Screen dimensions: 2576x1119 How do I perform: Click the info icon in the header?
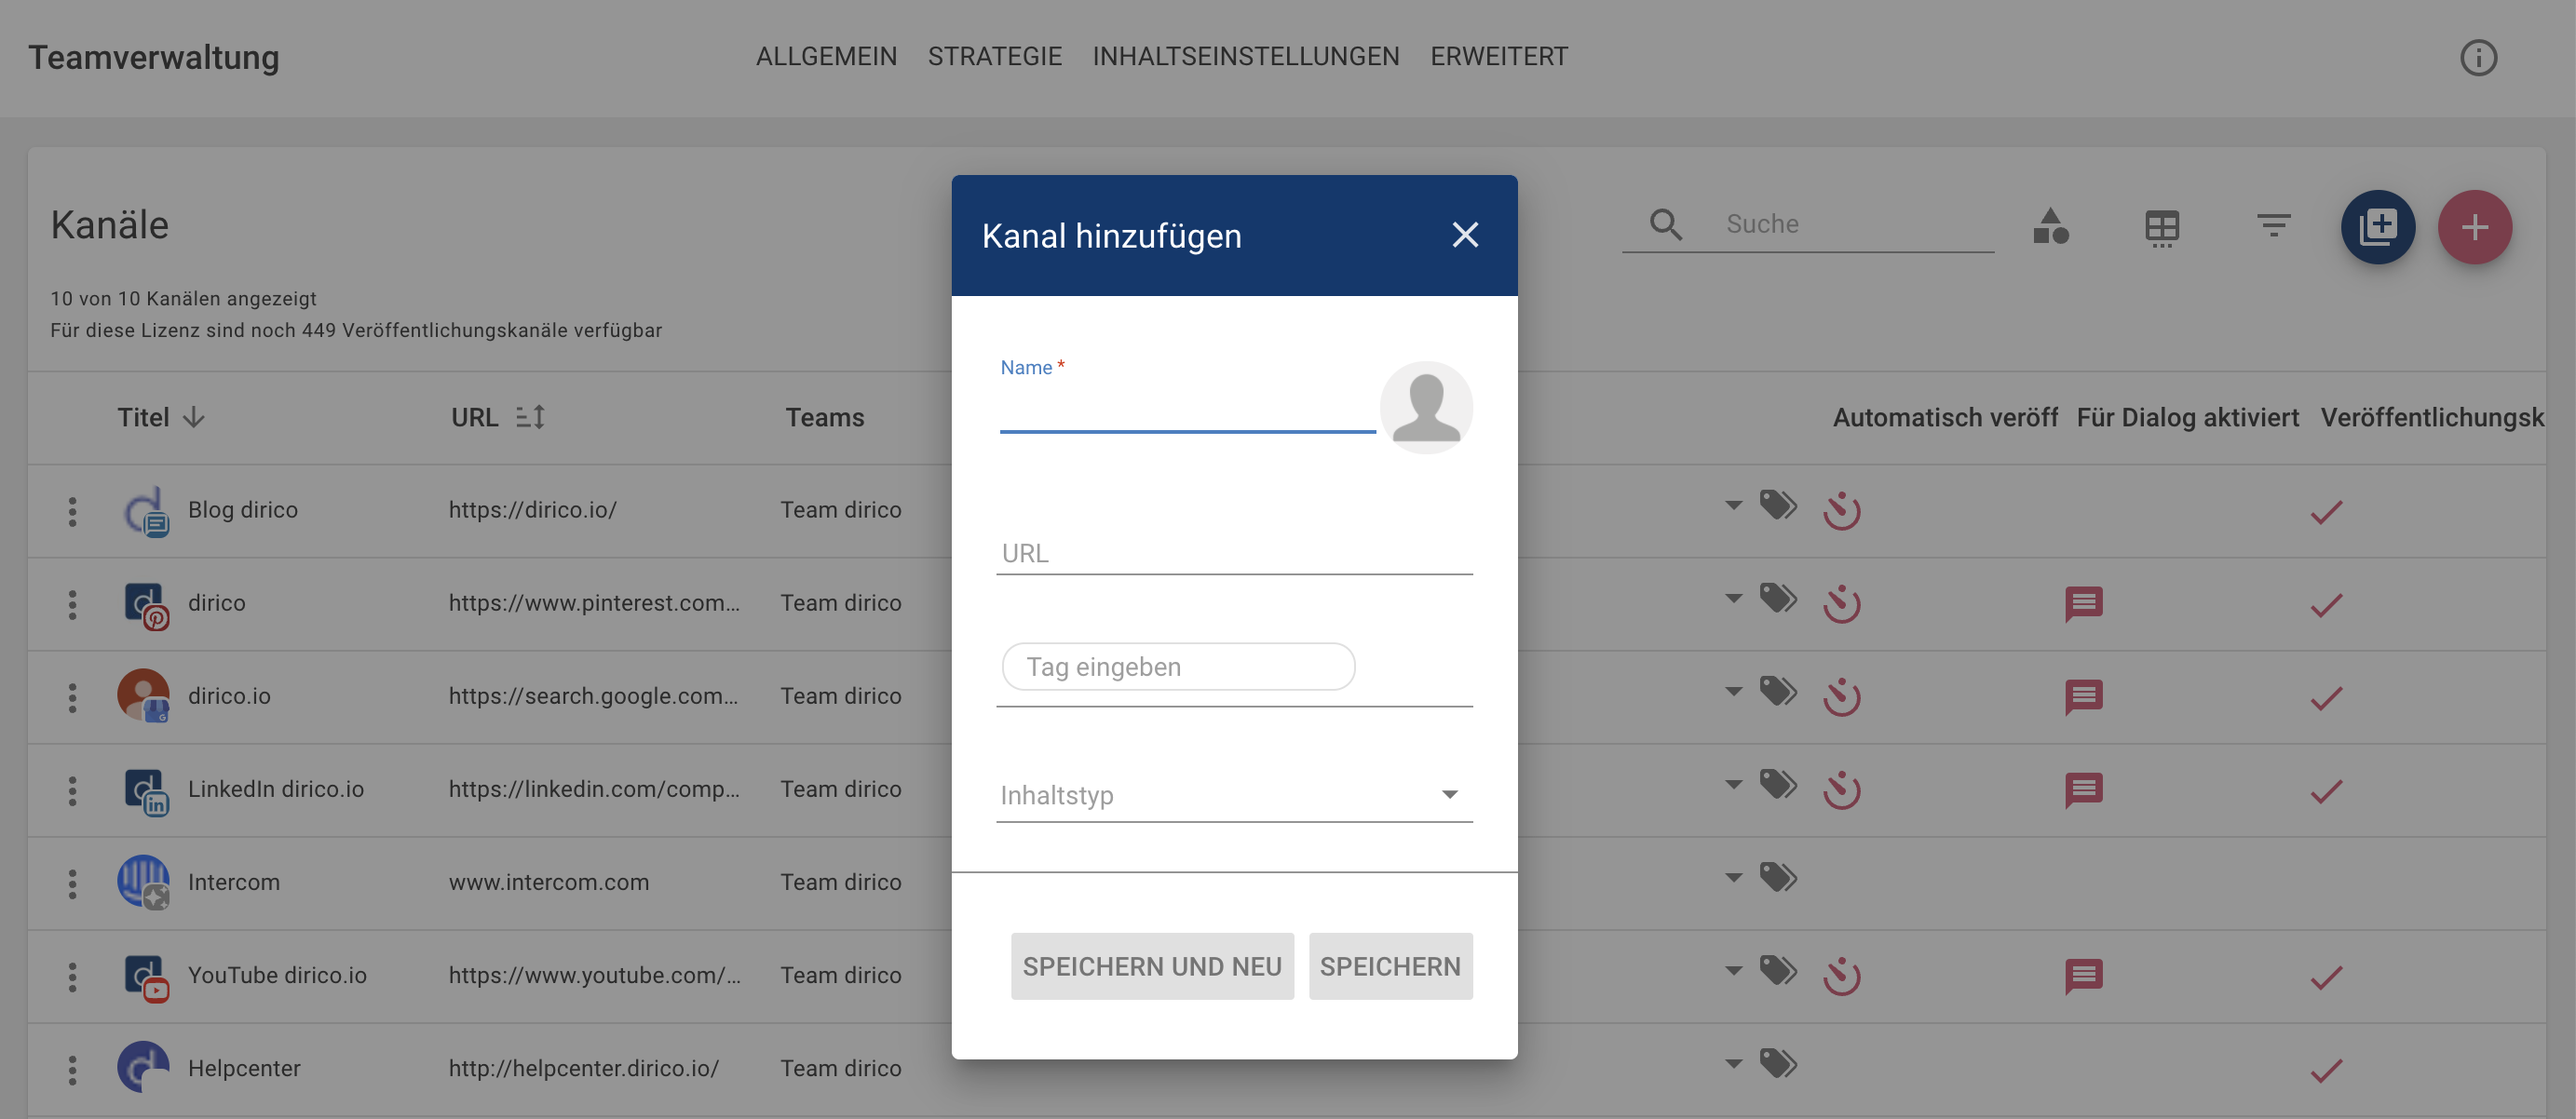pos(2478,58)
